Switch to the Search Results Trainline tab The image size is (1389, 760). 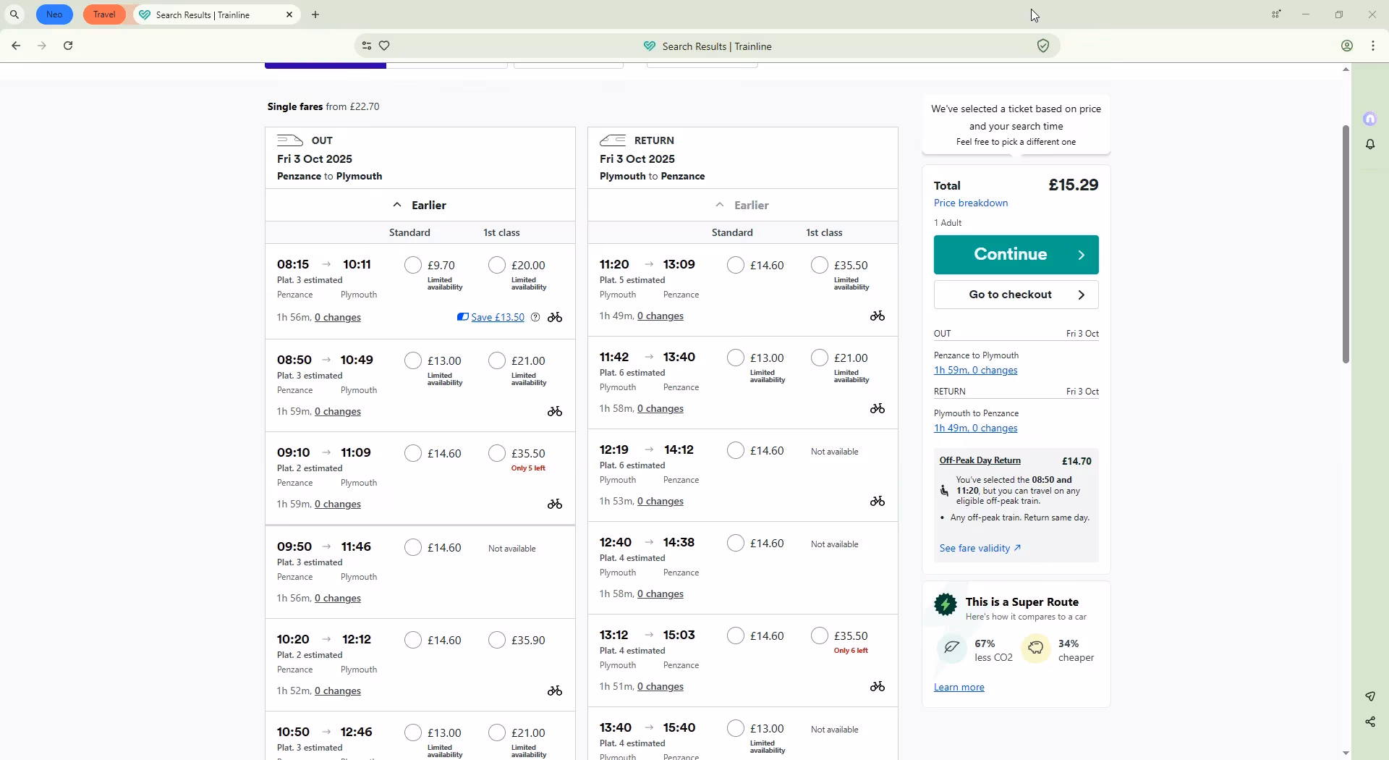point(210,14)
